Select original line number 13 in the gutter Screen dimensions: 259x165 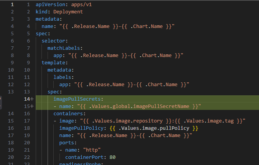coord(11,91)
